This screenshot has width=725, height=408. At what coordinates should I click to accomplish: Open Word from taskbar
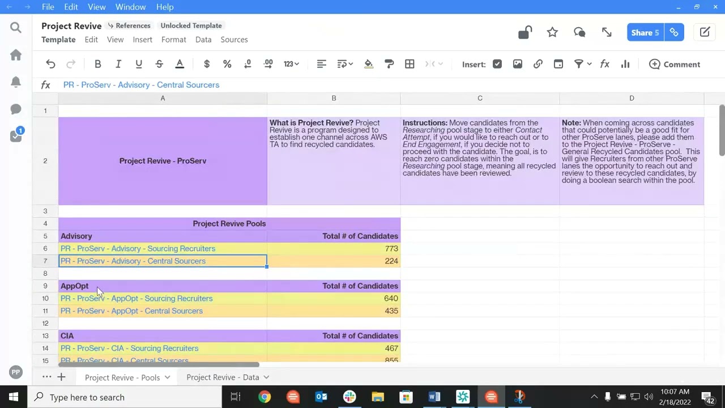click(434, 397)
